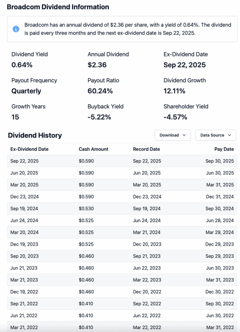Click the Payout Ratio 60.24% stat
The height and width of the screenshot is (332, 240).
(100, 91)
